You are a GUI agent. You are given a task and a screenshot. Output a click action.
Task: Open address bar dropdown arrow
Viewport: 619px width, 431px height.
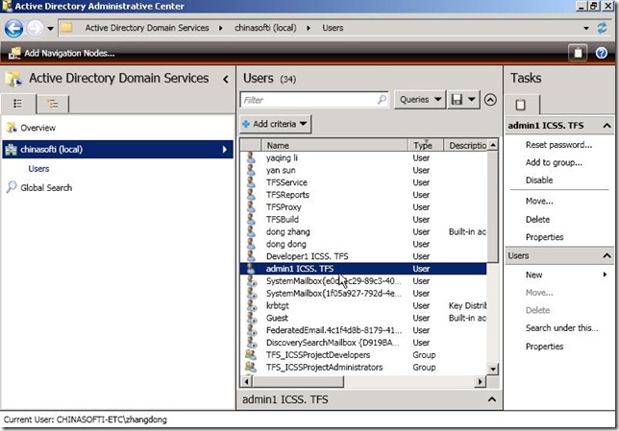[586, 28]
